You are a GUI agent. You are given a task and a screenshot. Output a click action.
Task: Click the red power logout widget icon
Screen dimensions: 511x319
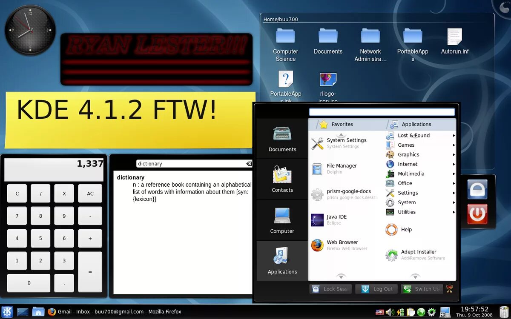point(477,214)
